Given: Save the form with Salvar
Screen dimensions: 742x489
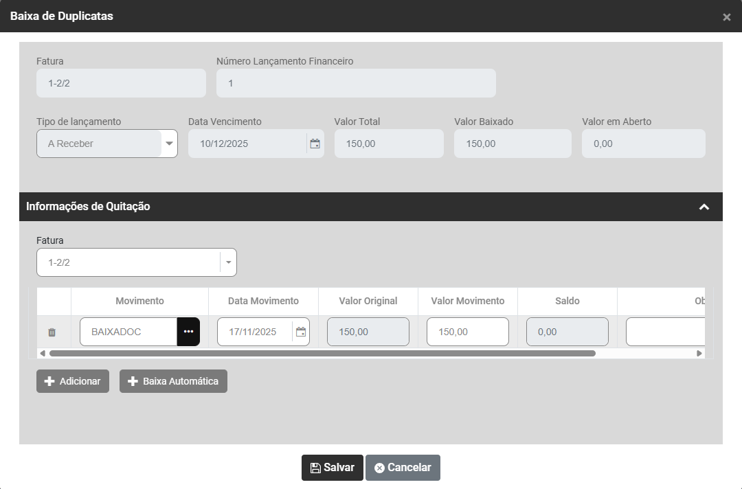Looking at the screenshot, I should 332,468.
